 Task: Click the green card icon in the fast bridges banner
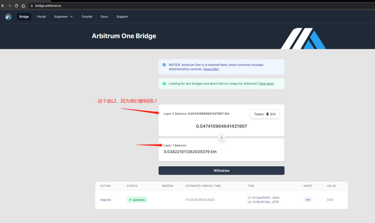164,84
